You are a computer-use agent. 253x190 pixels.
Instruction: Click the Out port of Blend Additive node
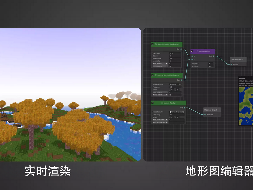pos(213,56)
